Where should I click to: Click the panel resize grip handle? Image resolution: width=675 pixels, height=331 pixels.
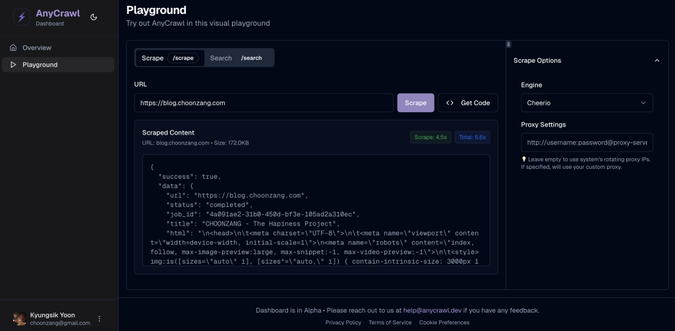(508, 44)
